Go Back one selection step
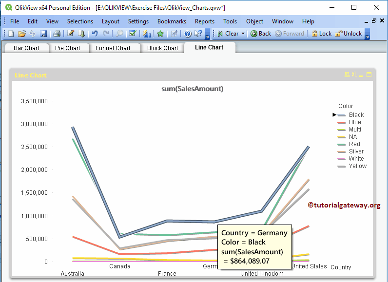The image size is (388, 282). [x=261, y=34]
